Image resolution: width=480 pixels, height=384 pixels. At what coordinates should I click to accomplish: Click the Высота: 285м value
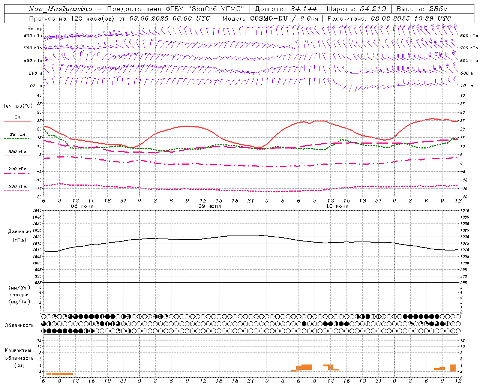(422, 9)
